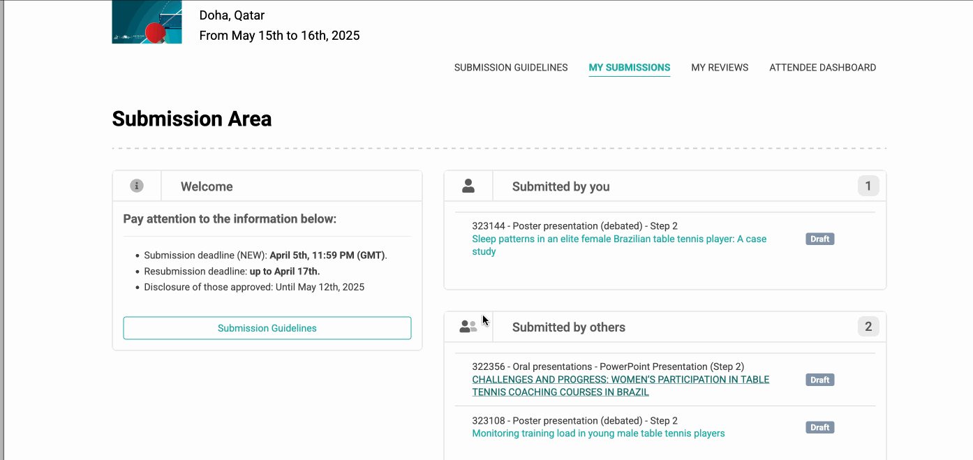Click the Draft badge for submission 322356
Viewport: 973px width, 460px height.
[820, 380]
